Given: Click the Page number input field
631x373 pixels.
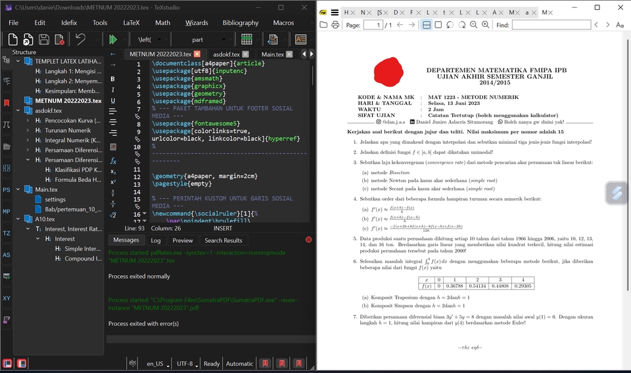Looking at the screenshot, I should tap(373, 25).
